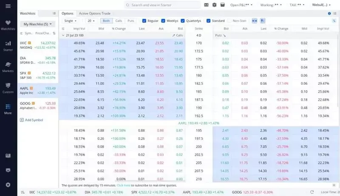
Task: Open the feedback chat icon in sidebar
Action: pos(8,170)
